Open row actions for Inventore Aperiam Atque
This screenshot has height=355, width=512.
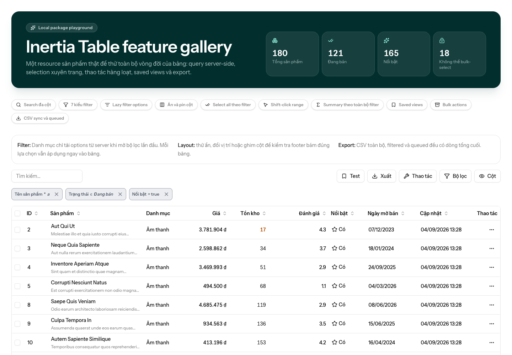click(x=492, y=267)
